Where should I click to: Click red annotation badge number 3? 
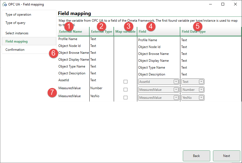[128, 26]
